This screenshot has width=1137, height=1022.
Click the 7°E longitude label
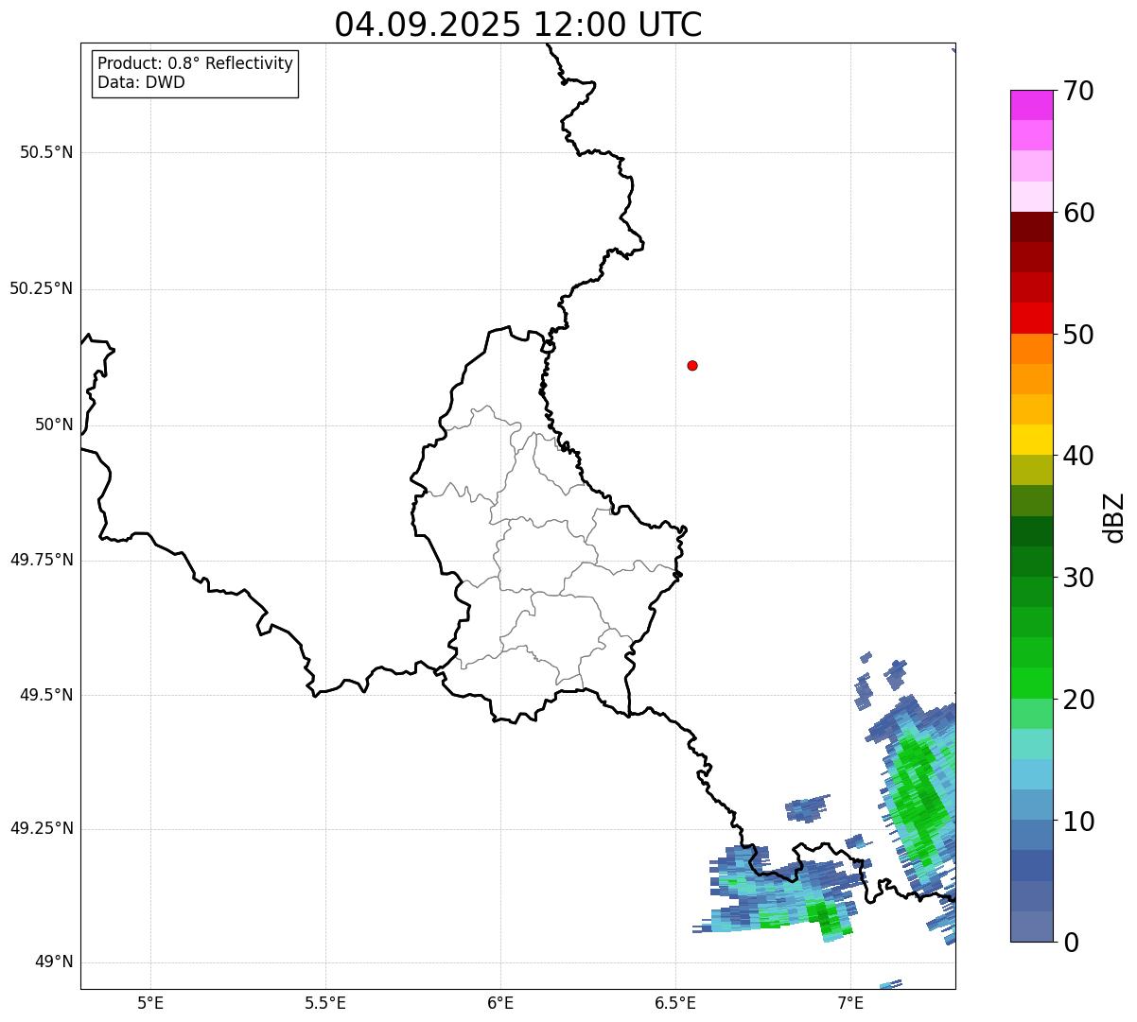(x=850, y=1002)
